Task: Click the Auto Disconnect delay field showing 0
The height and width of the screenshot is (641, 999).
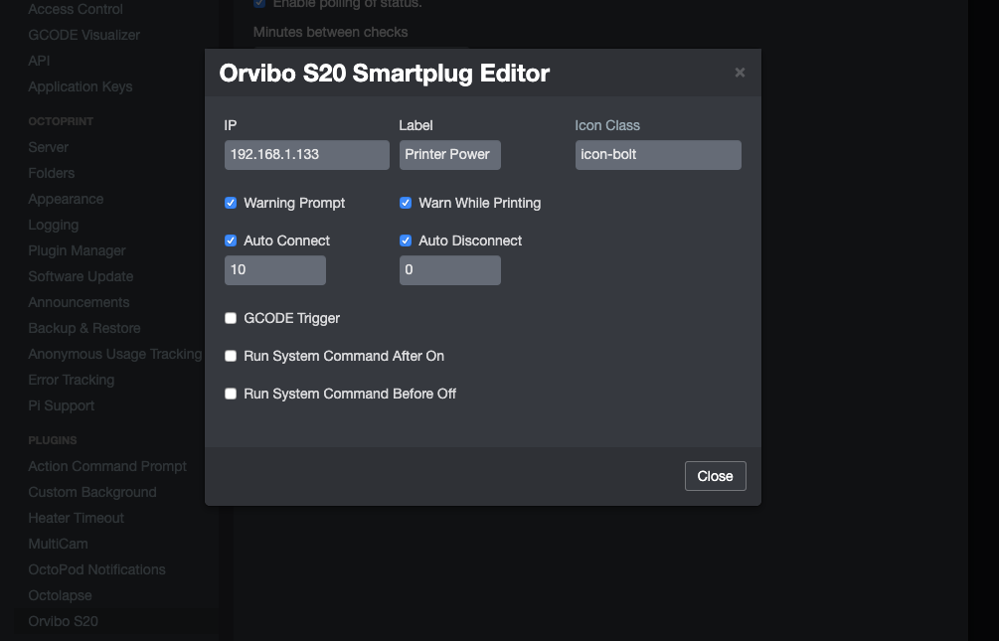Action: (x=450, y=270)
